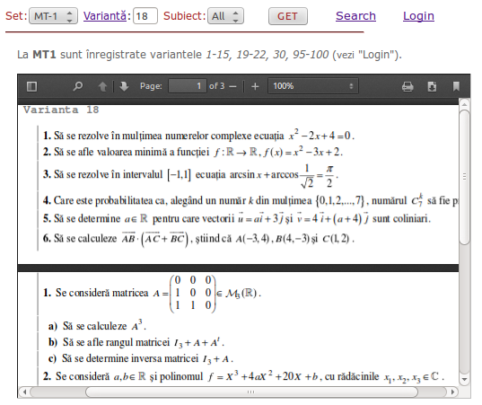Zoom in with the plus button
This screenshot has width=482, height=405.
pos(255,86)
